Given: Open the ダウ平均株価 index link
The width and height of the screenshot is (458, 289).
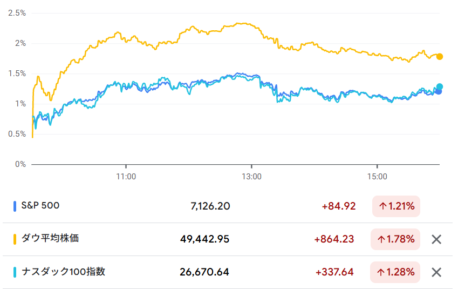Looking at the screenshot, I should [50, 238].
